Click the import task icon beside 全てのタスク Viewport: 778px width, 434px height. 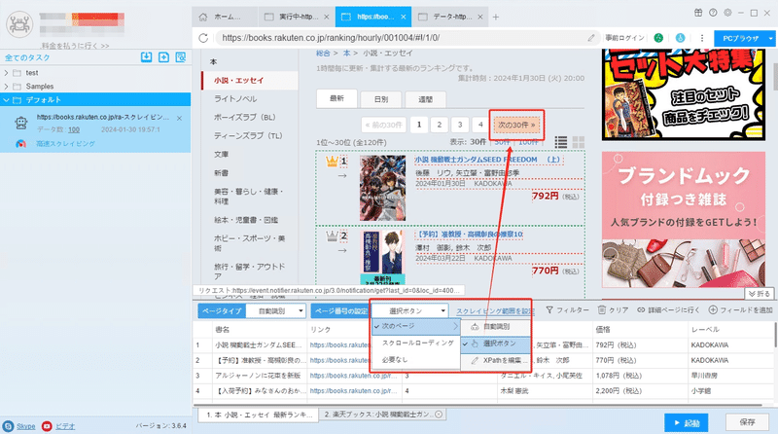point(147,57)
